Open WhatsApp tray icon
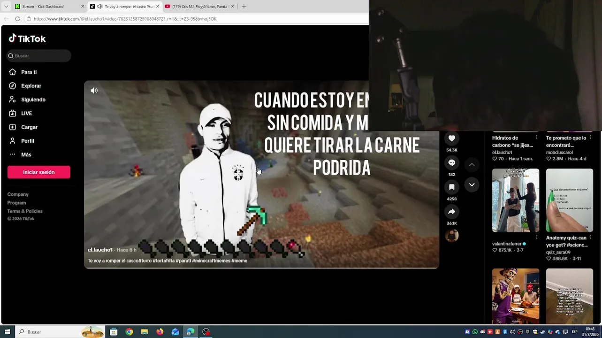The image size is (602, 338). pos(475,332)
